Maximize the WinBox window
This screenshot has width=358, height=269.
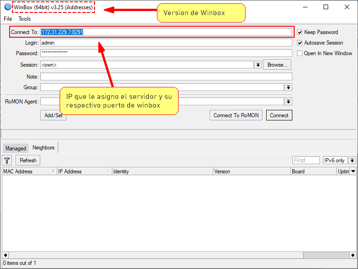pos(326,7)
